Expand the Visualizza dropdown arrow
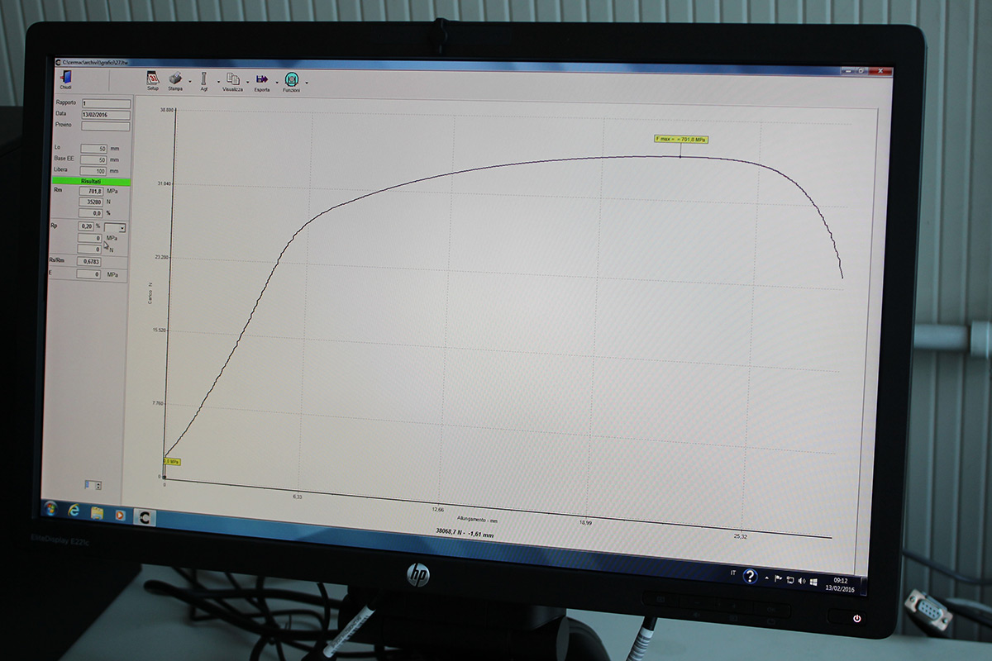 pos(247,82)
